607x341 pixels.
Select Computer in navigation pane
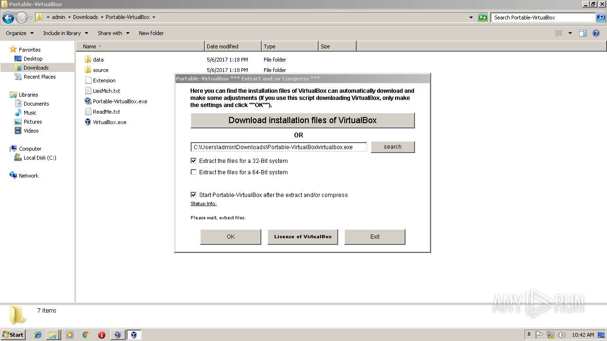tap(30, 149)
